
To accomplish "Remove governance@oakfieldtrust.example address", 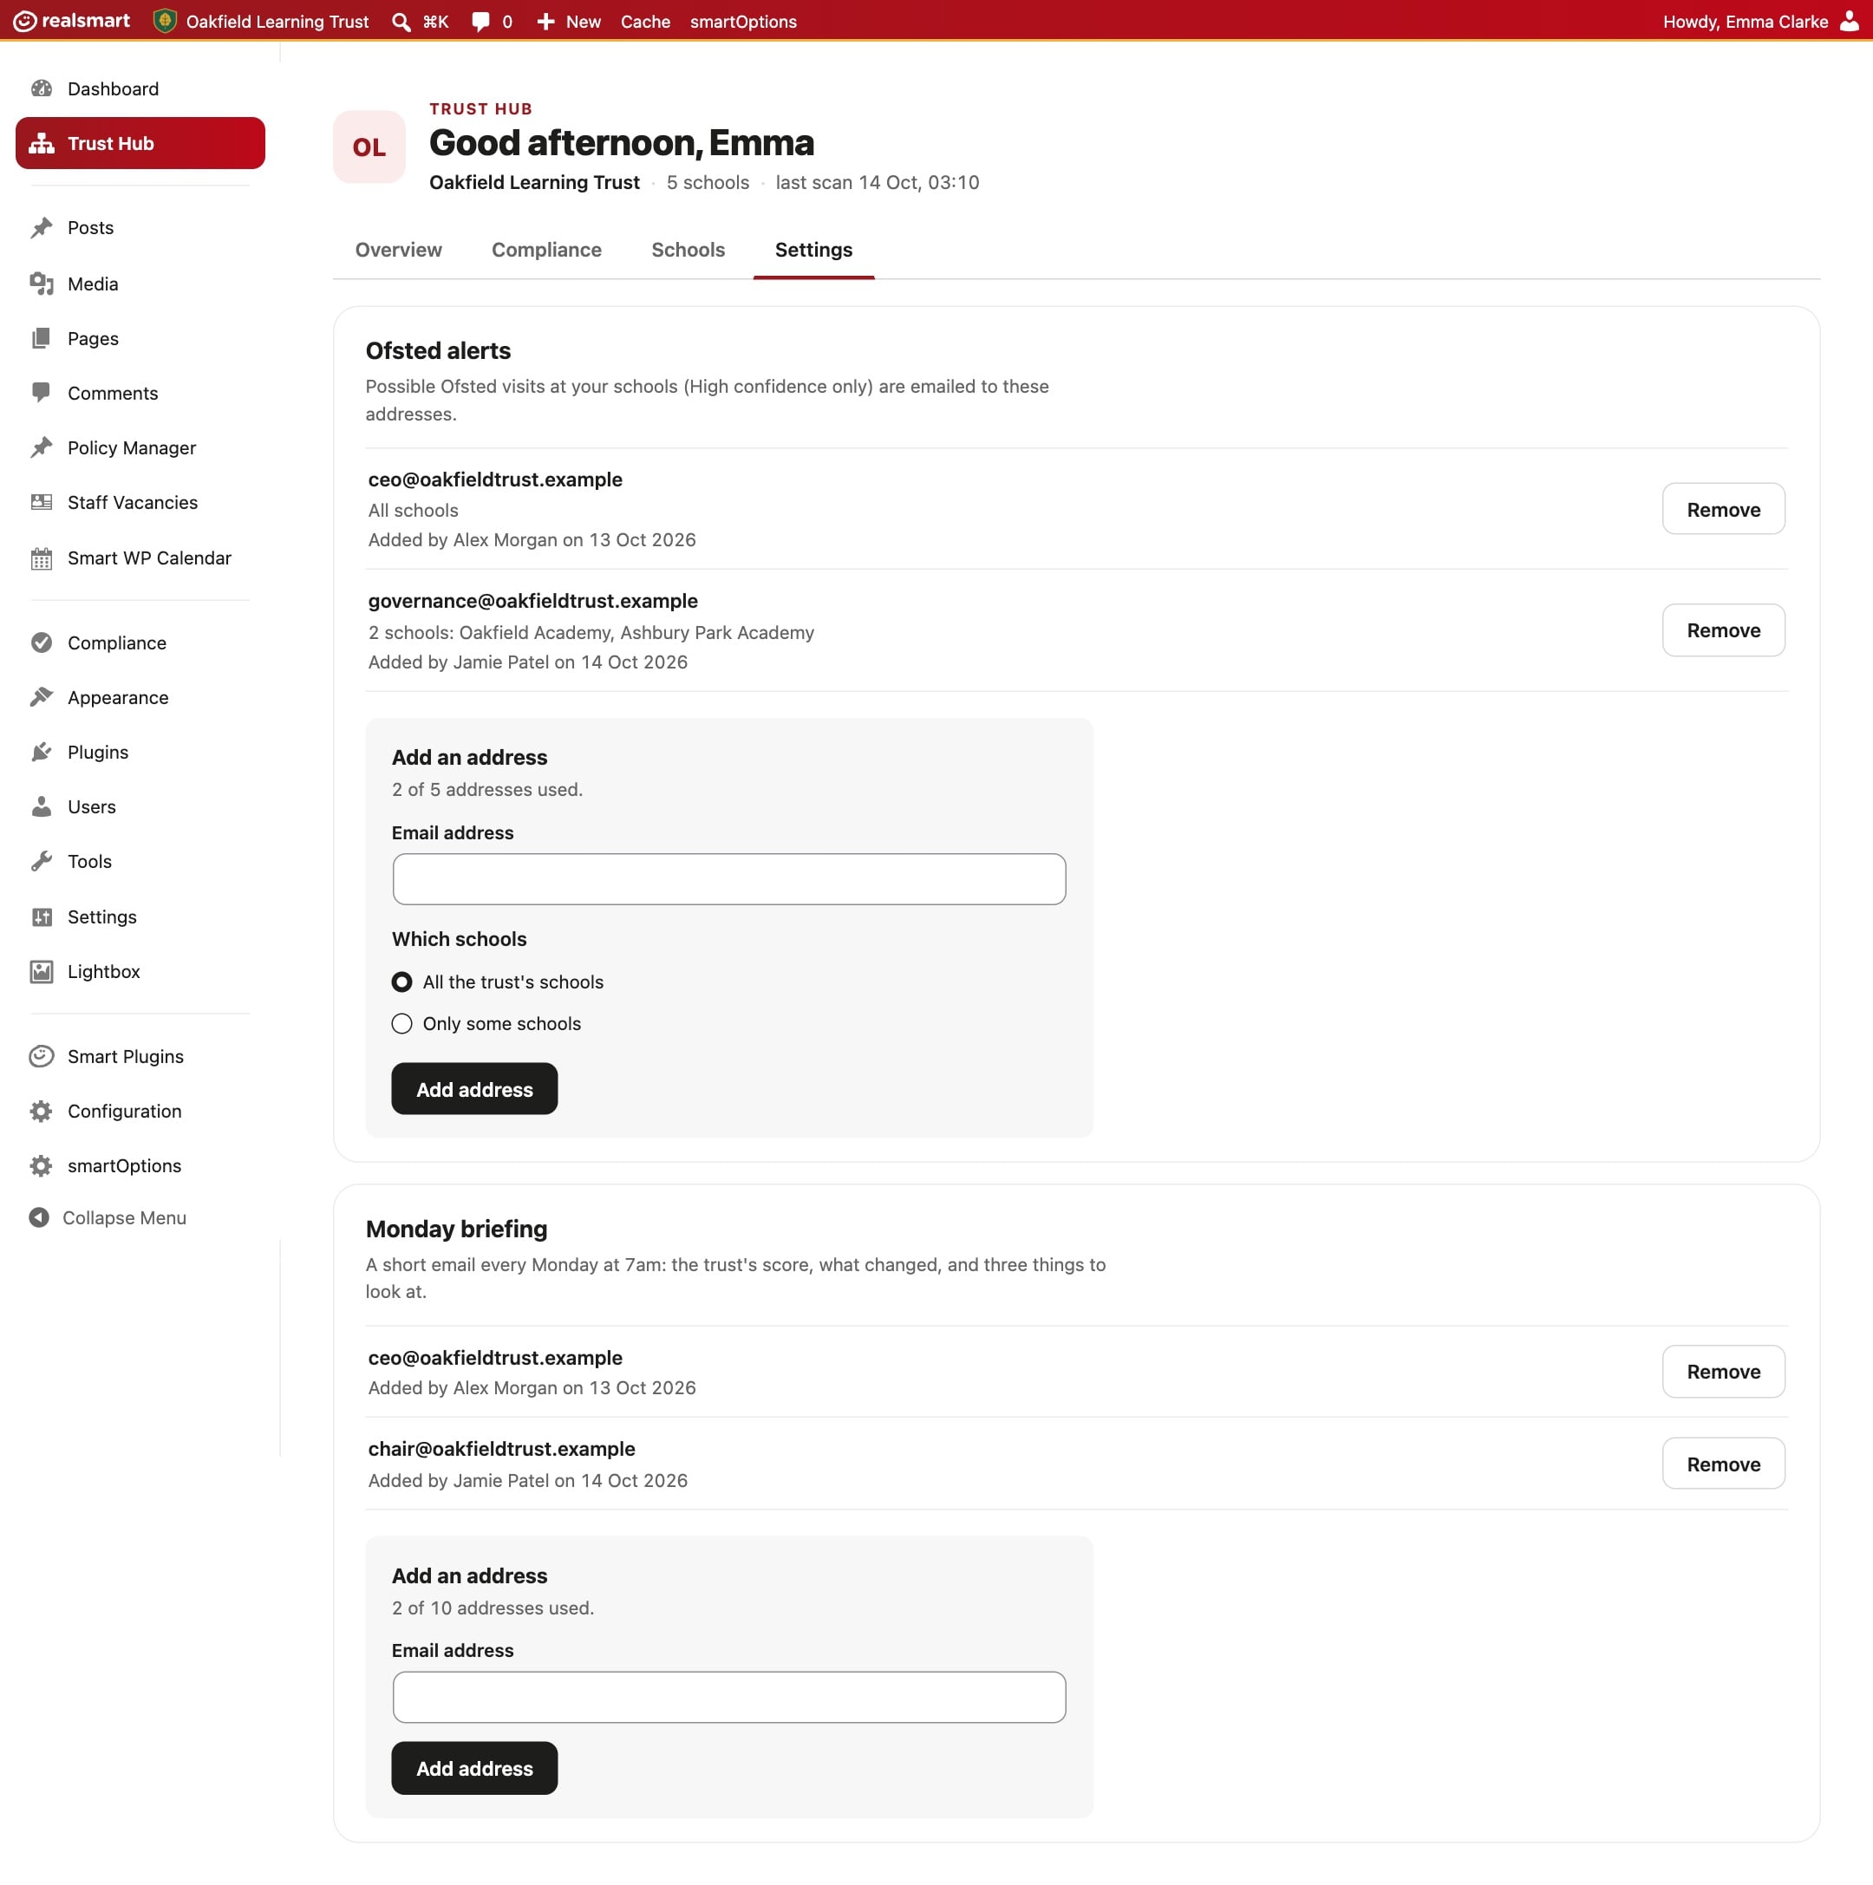I will click(x=1723, y=630).
